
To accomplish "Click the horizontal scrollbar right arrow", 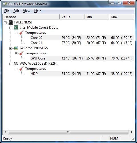I will (132, 132).
